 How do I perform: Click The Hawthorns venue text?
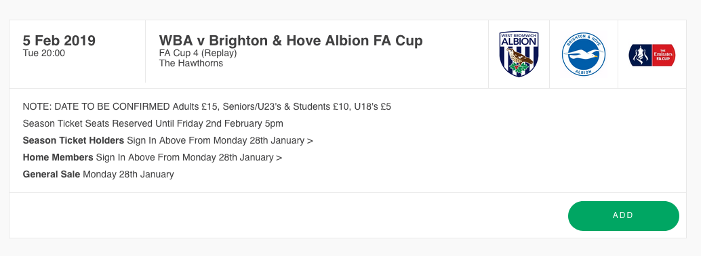[191, 63]
